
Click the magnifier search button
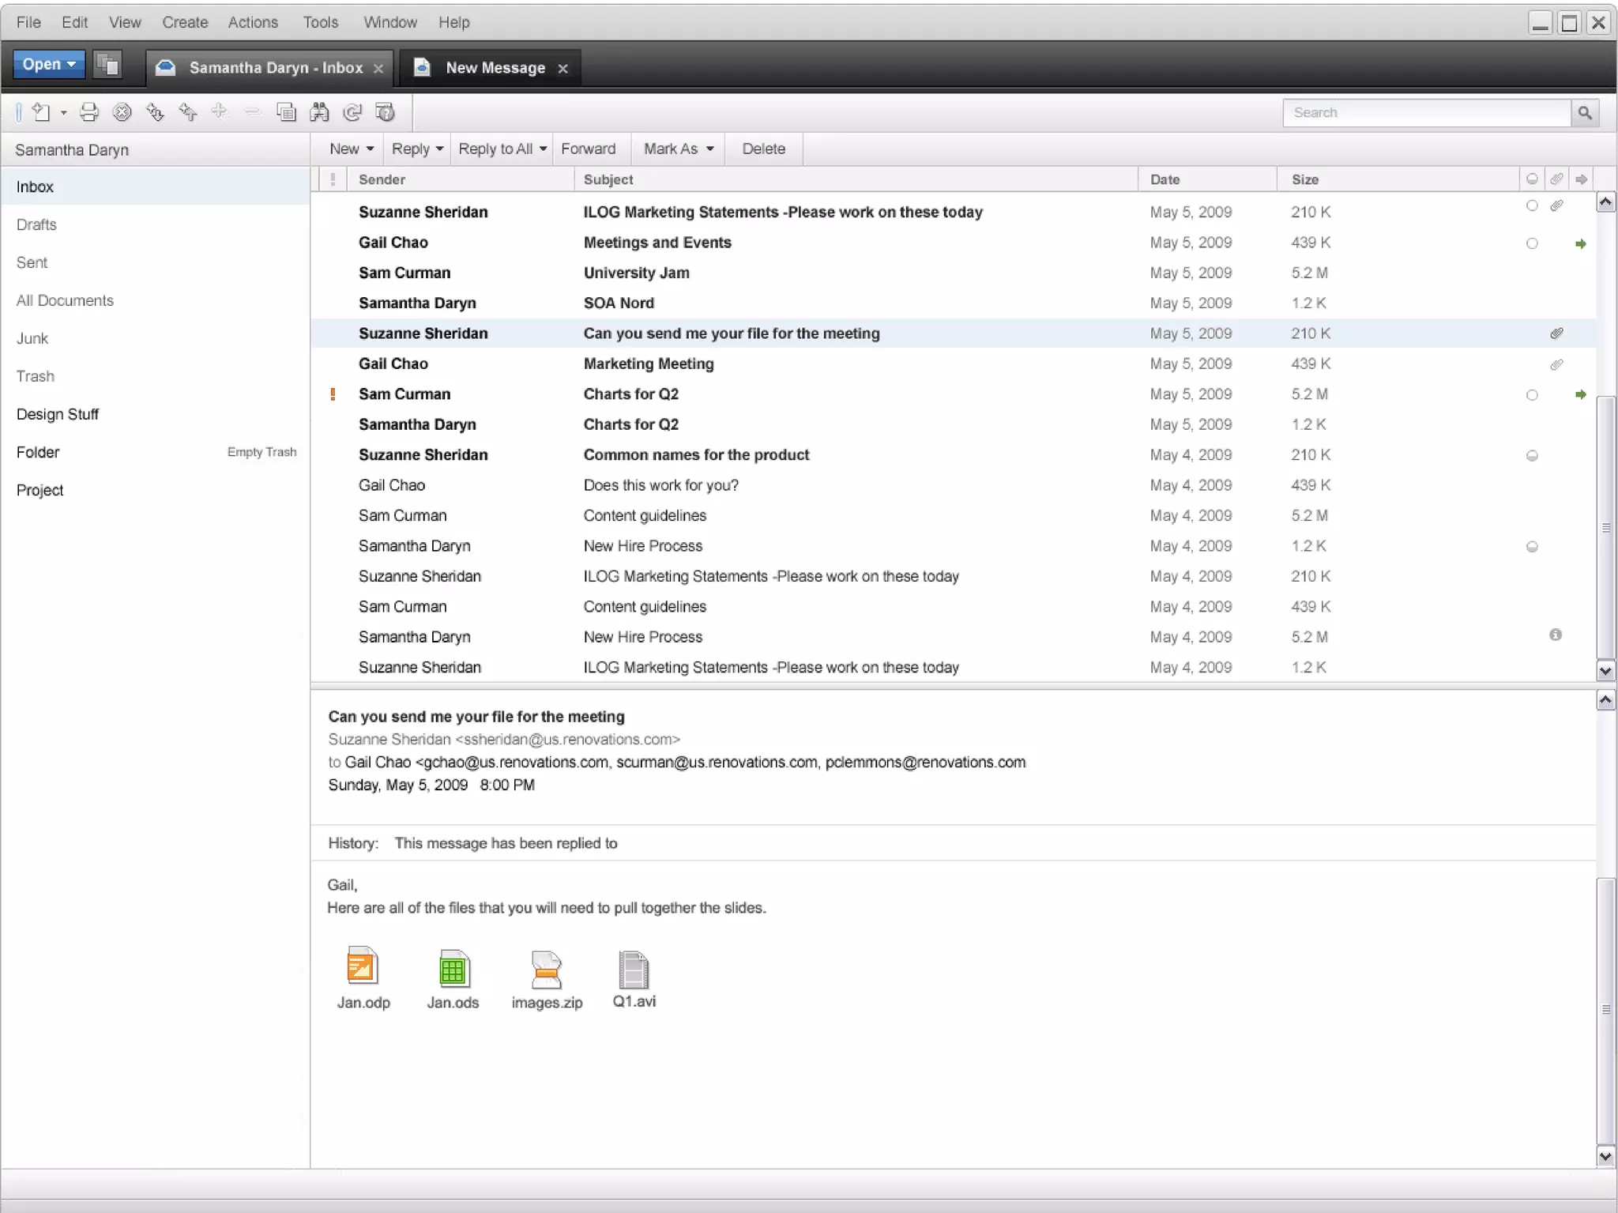(x=1584, y=112)
